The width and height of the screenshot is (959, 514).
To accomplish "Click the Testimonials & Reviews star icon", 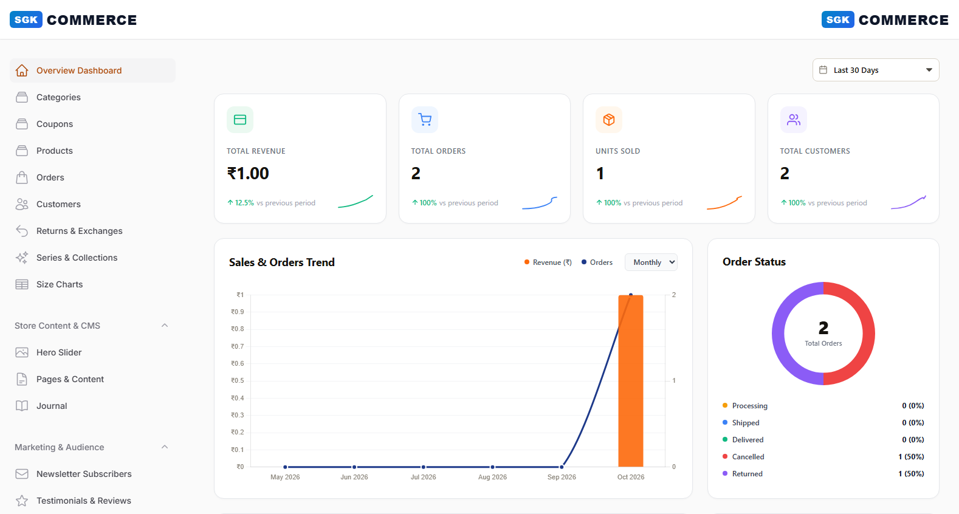I will 22,501.
